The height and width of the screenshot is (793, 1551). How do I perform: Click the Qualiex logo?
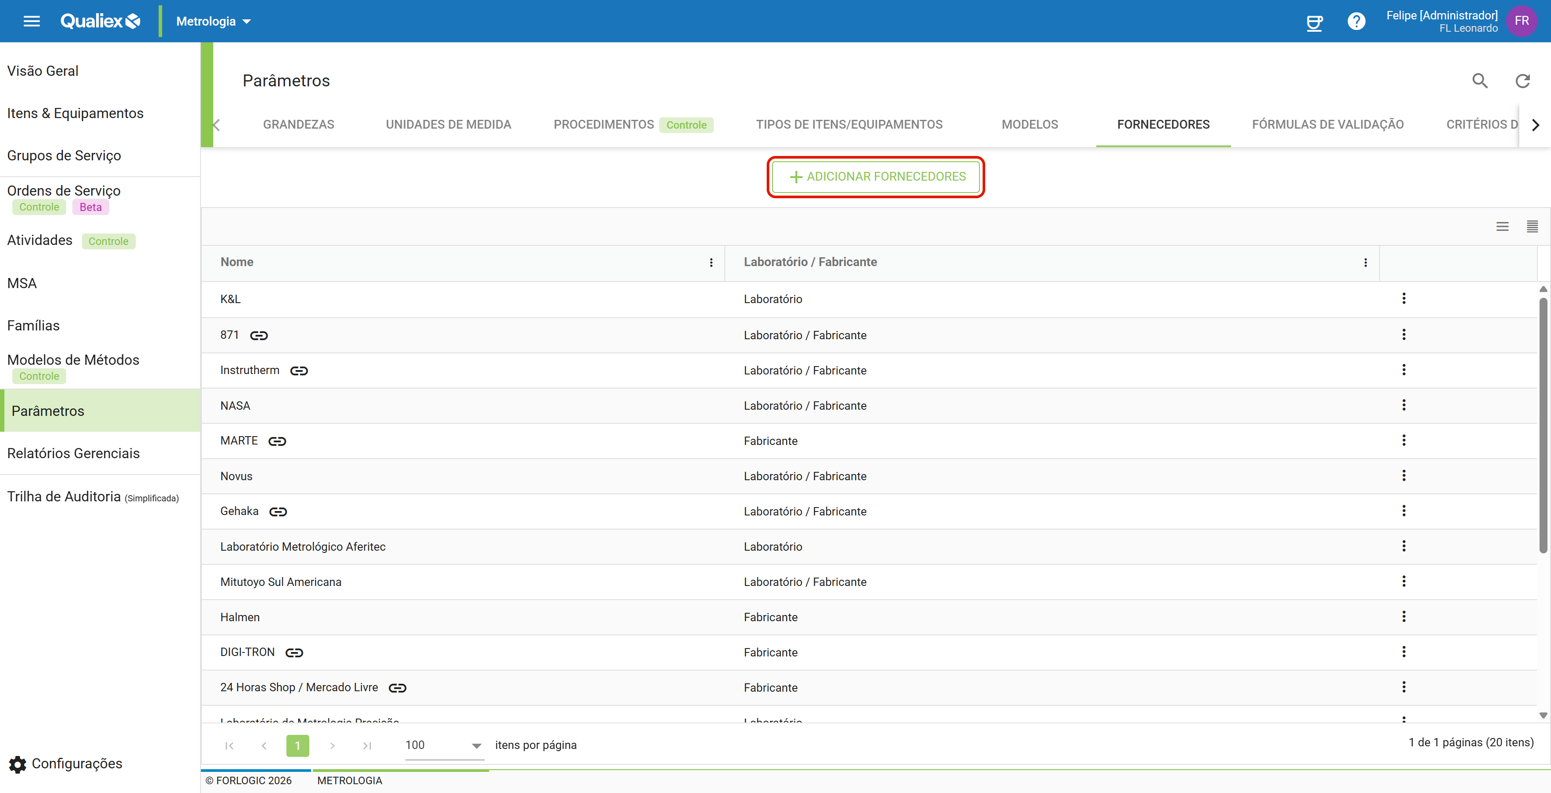point(100,21)
